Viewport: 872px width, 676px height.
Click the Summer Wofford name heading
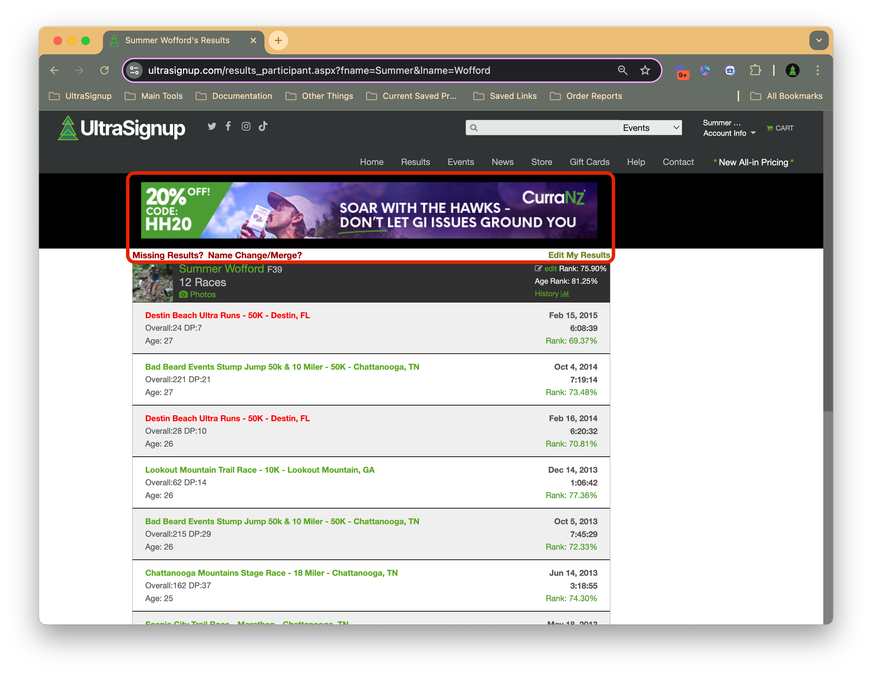[221, 269]
